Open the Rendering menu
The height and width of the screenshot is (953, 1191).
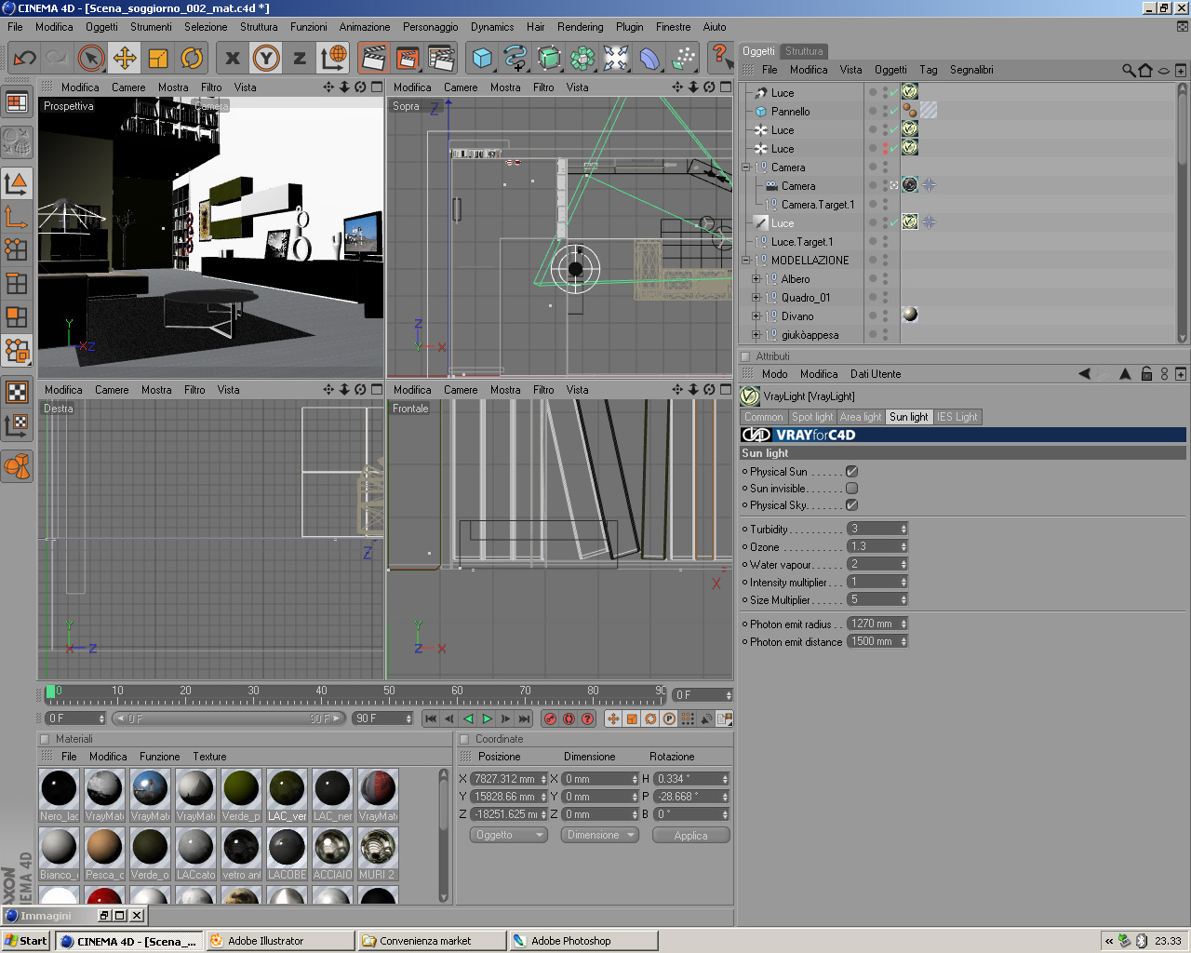580,27
